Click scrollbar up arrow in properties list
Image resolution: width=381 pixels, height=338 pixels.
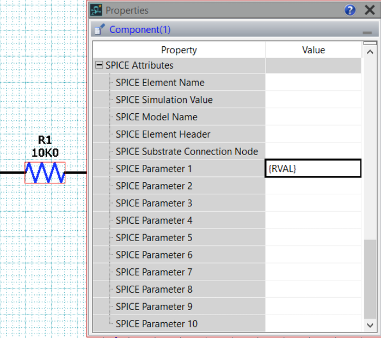tap(370, 52)
